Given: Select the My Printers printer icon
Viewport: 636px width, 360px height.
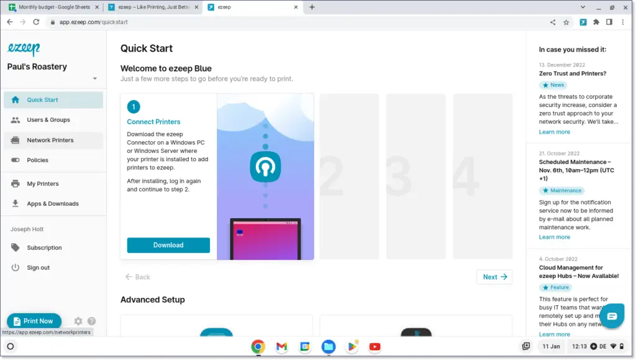Looking at the screenshot, I should coord(14,183).
